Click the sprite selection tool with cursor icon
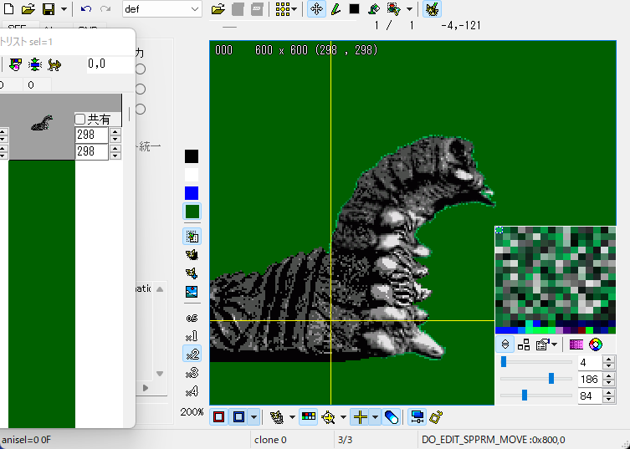The image size is (630, 449). click(394, 9)
